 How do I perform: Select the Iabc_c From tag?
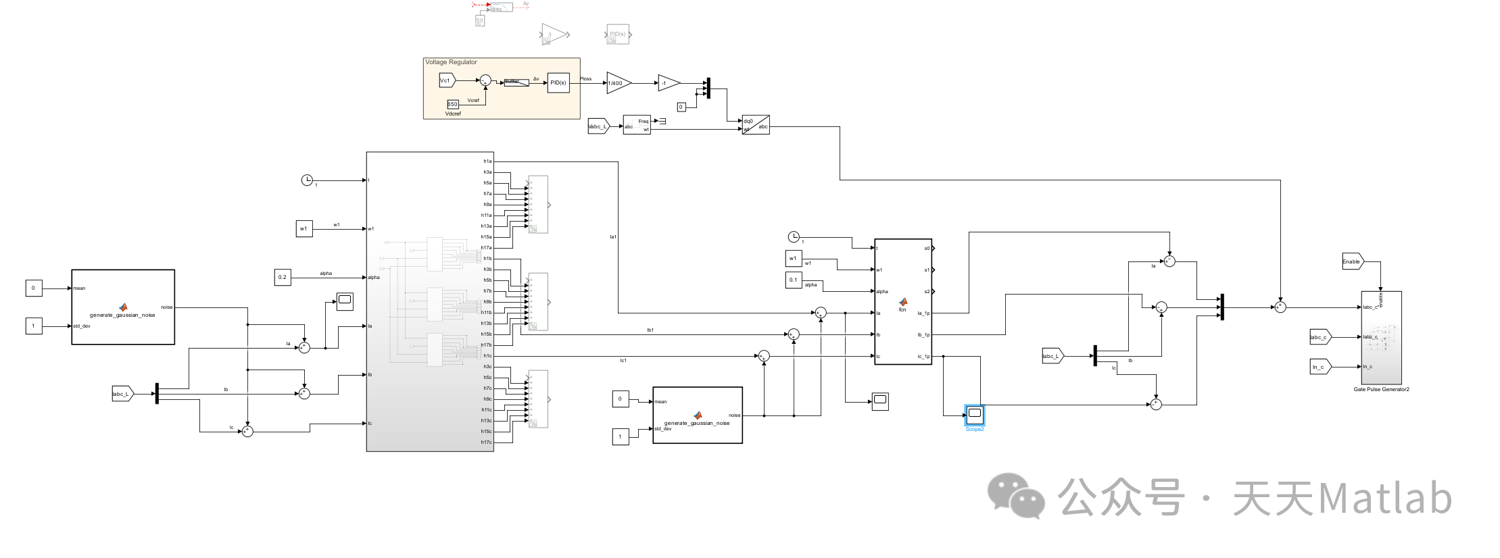1320,337
